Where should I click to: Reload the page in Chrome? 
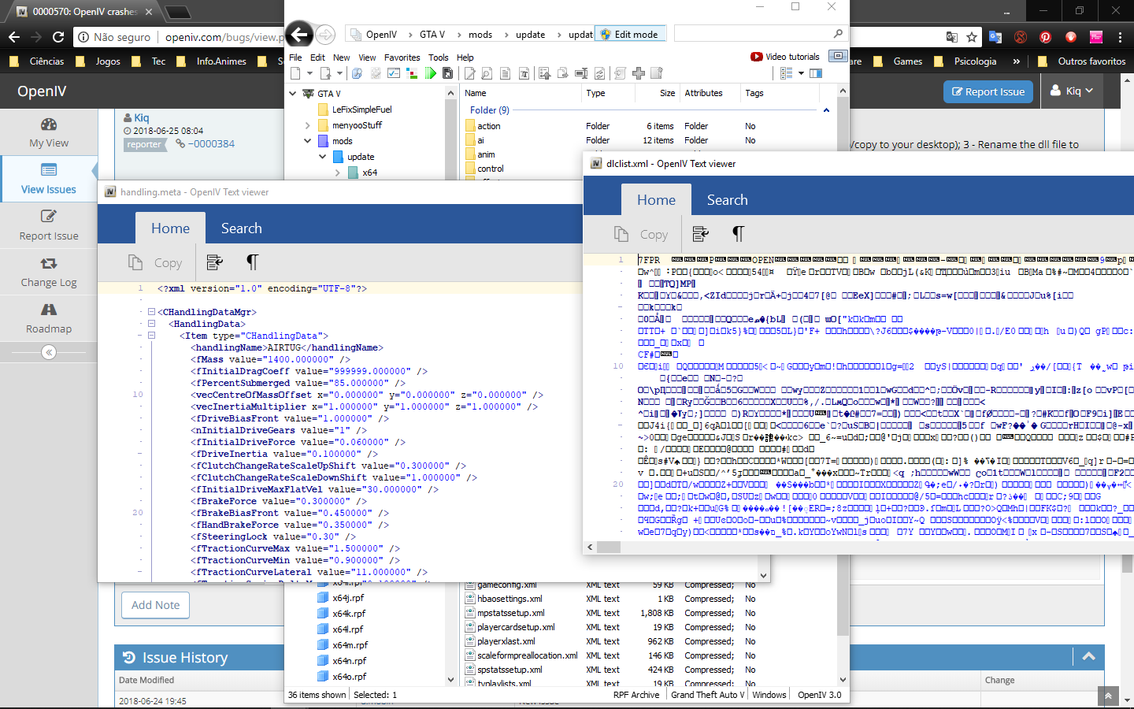pyautogui.click(x=58, y=36)
